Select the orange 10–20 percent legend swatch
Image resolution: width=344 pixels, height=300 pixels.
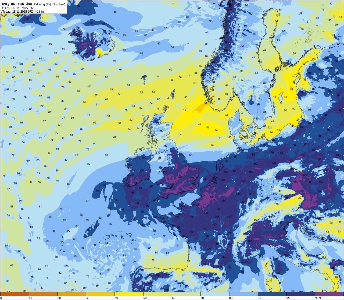(43, 294)
